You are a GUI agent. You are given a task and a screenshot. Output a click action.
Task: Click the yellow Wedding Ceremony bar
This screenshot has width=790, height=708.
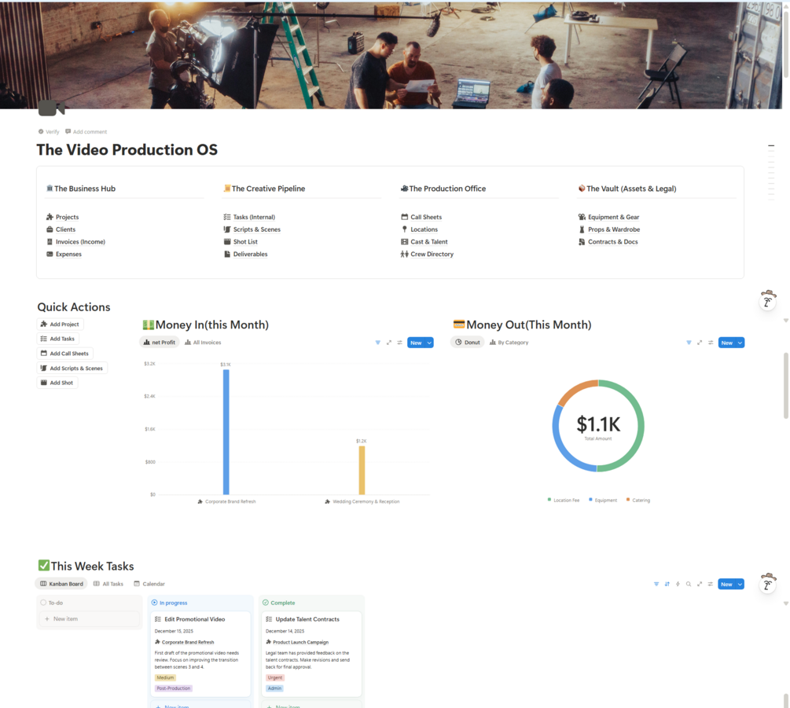(362, 471)
